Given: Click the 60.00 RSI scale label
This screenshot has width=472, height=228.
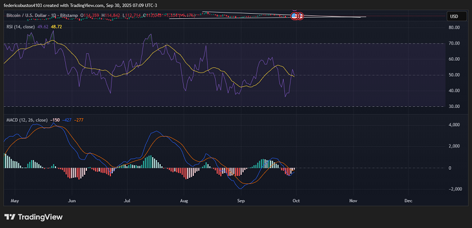Looking at the screenshot, I should coord(454,59).
